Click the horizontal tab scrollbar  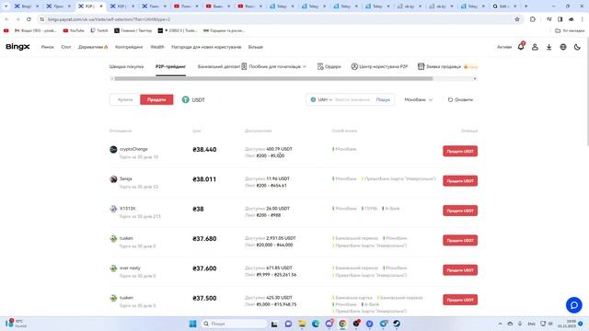click(273, 78)
